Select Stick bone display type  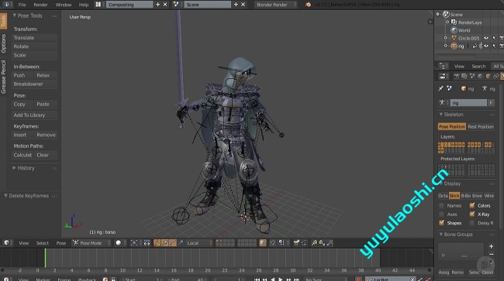coord(454,195)
